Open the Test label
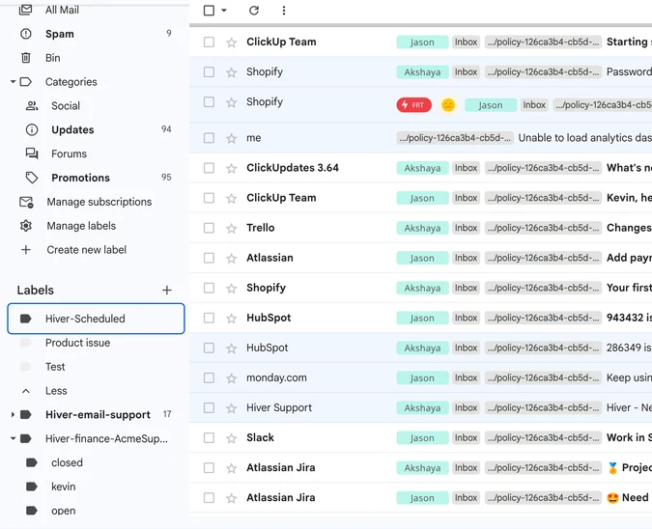652x529 pixels. pyautogui.click(x=55, y=367)
